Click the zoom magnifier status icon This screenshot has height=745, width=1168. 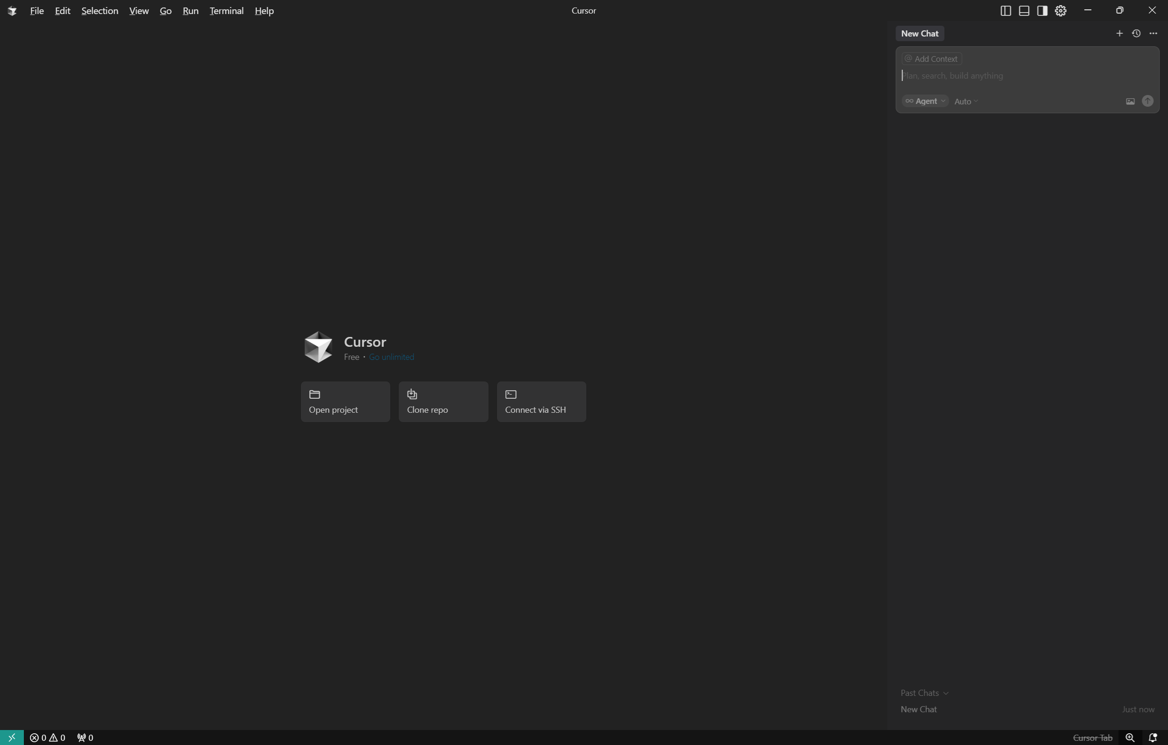point(1130,738)
